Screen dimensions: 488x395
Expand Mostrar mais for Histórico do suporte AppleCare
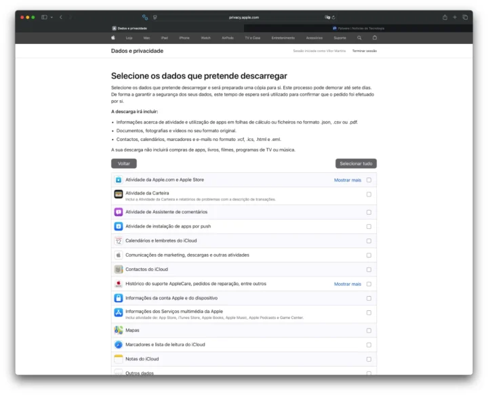pyautogui.click(x=347, y=284)
